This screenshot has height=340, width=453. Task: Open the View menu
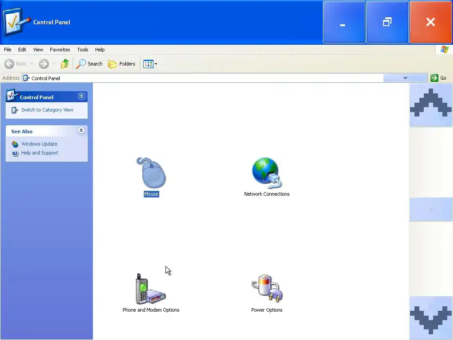(x=38, y=50)
